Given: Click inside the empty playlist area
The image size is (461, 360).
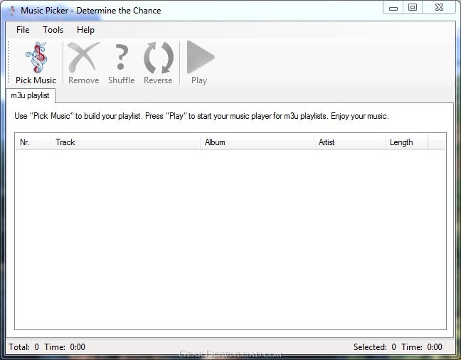Looking at the screenshot, I should pyautogui.click(x=231, y=240).
